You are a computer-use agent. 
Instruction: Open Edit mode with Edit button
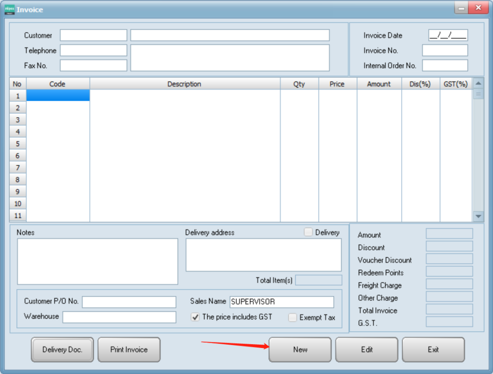tap(366, 349)
